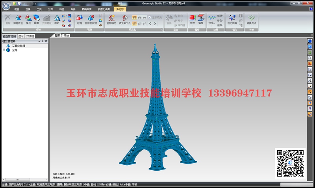The image size is (315, 188).
Task: Click the magnifier zoom icon in right toolbar
Action: 310,58
